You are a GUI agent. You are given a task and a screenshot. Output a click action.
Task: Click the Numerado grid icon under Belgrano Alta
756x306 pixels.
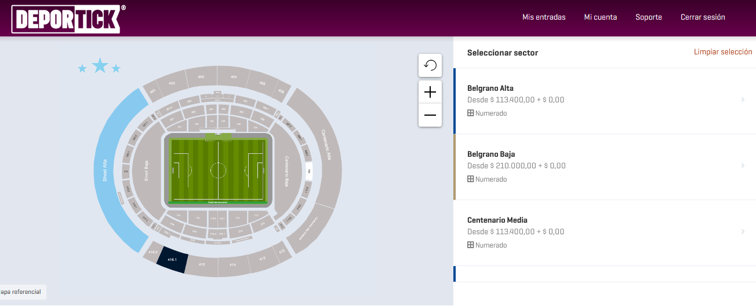click(x=471, y=113)
